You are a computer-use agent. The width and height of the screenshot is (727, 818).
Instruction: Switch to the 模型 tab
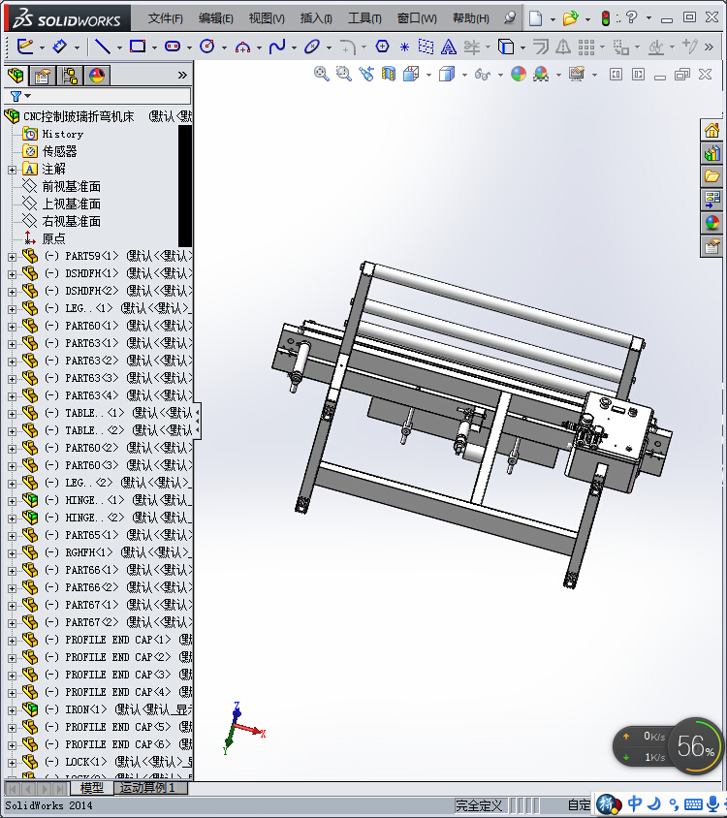(91, 788)
